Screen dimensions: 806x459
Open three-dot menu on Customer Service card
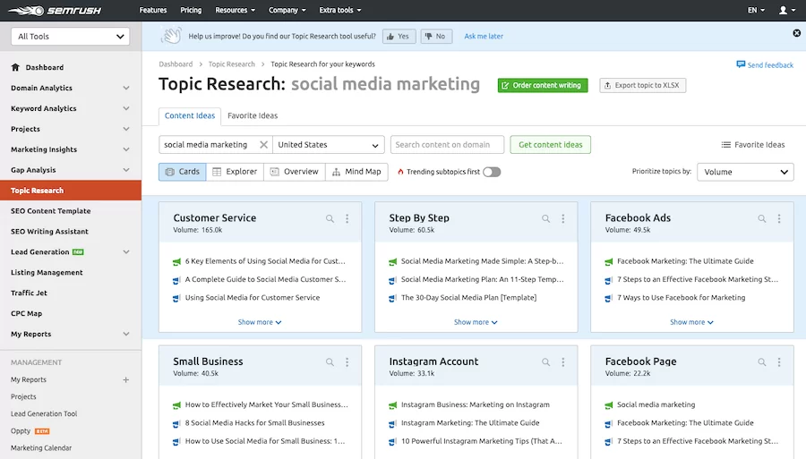click(x=347, y=218)
